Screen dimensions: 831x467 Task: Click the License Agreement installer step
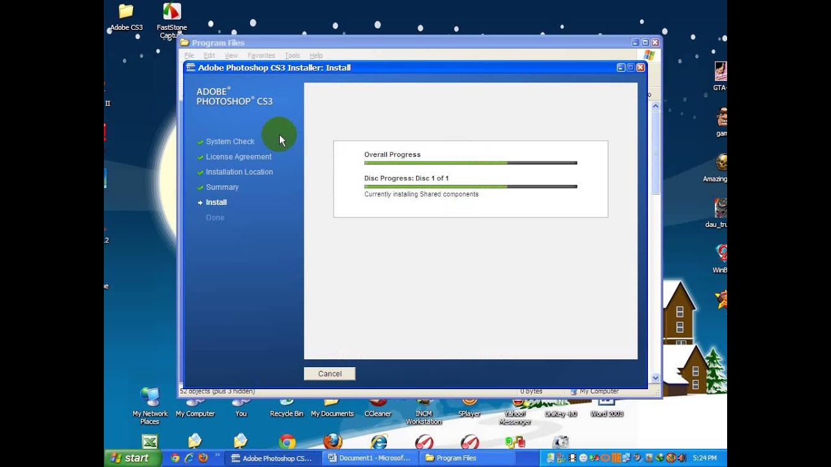238,157
